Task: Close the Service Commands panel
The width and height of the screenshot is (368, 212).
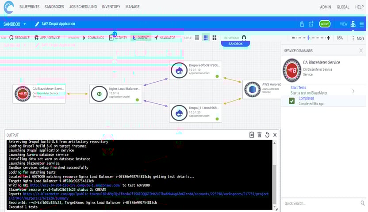Action: pos(361,50)
